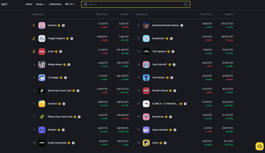Click the CLONE X avatar icon
The width and height of the screenshot is (265, 153).
coord(146,104)
